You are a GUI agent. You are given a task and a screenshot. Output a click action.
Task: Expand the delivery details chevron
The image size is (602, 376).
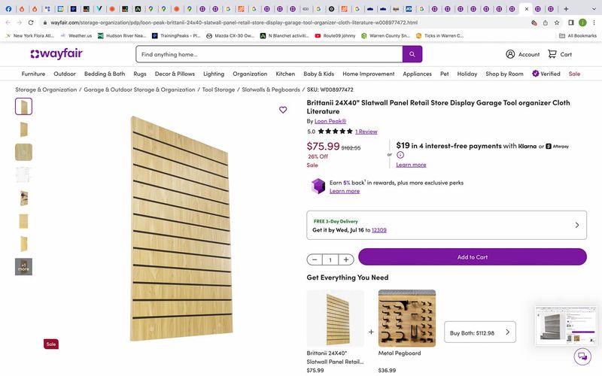[x=576, y=225]
